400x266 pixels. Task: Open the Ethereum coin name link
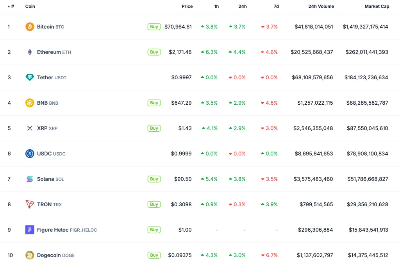pyautogui.click(x=49, y=52)
